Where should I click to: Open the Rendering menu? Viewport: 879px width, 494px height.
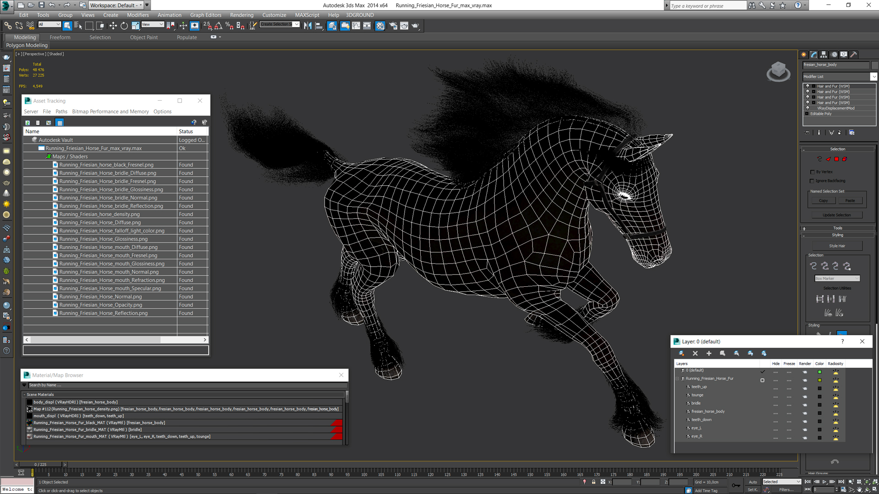[241, 15]
